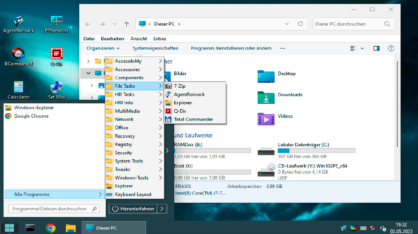
Task: Launch Q-Dir desktop icon
Action: (56, 57)
